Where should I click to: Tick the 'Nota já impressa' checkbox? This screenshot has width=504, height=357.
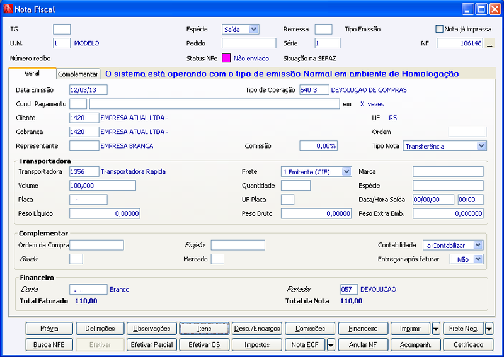[x=439, y=29]
